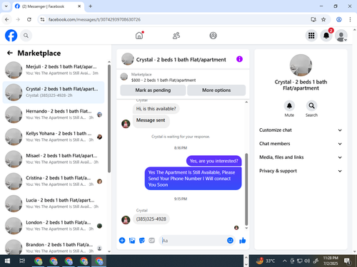Attach a photo using the image icon
The height and width of the screenshot is (267, 357).
tap(132, 241)
